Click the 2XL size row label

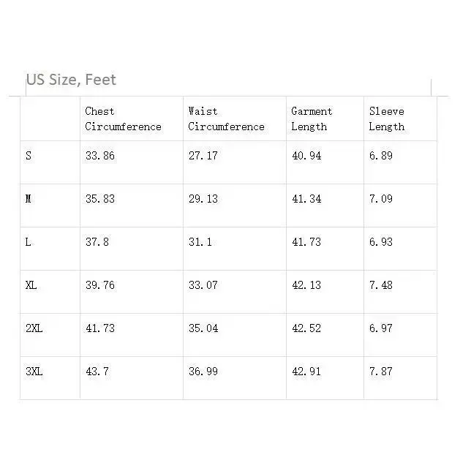(x=34, y=328)
